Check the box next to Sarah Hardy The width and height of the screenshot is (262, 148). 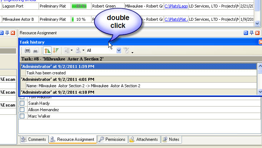pyautogui.click(x=22, y=103)
